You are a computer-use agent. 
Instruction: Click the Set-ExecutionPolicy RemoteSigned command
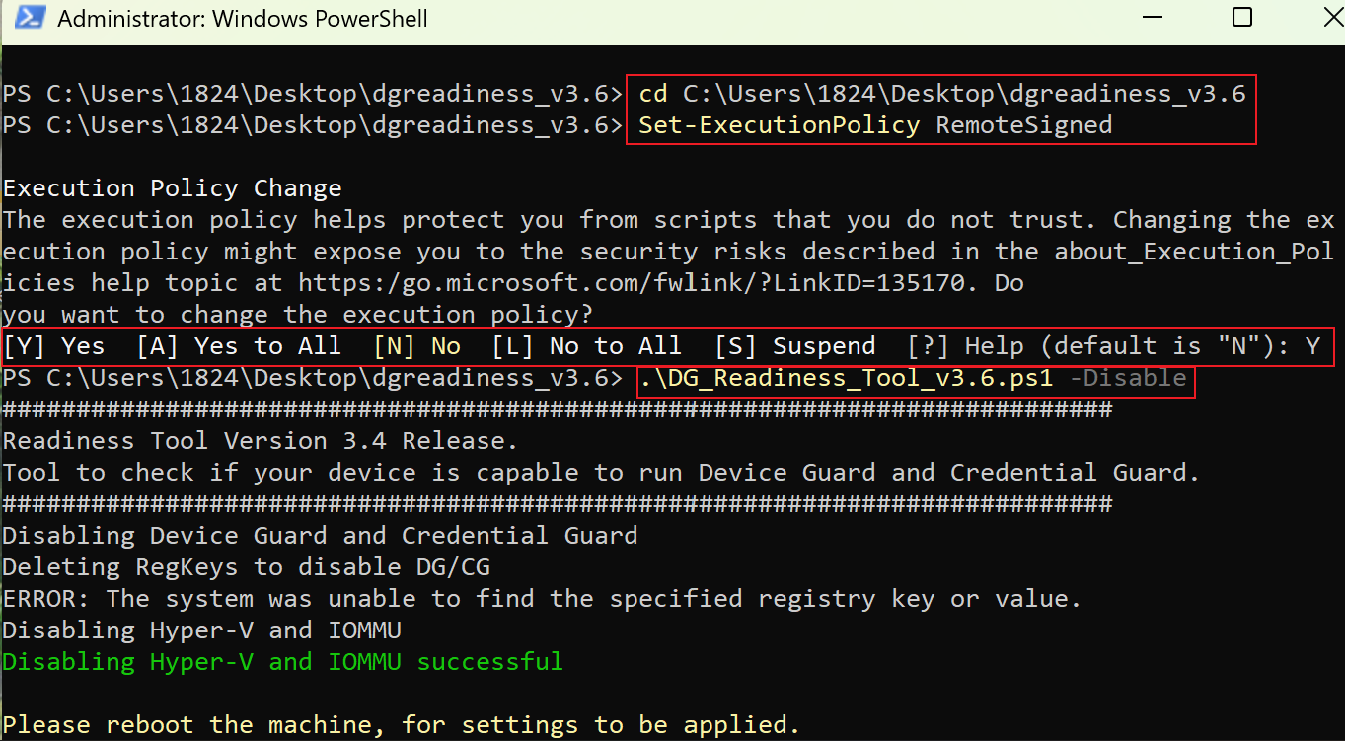coord(875,126)
